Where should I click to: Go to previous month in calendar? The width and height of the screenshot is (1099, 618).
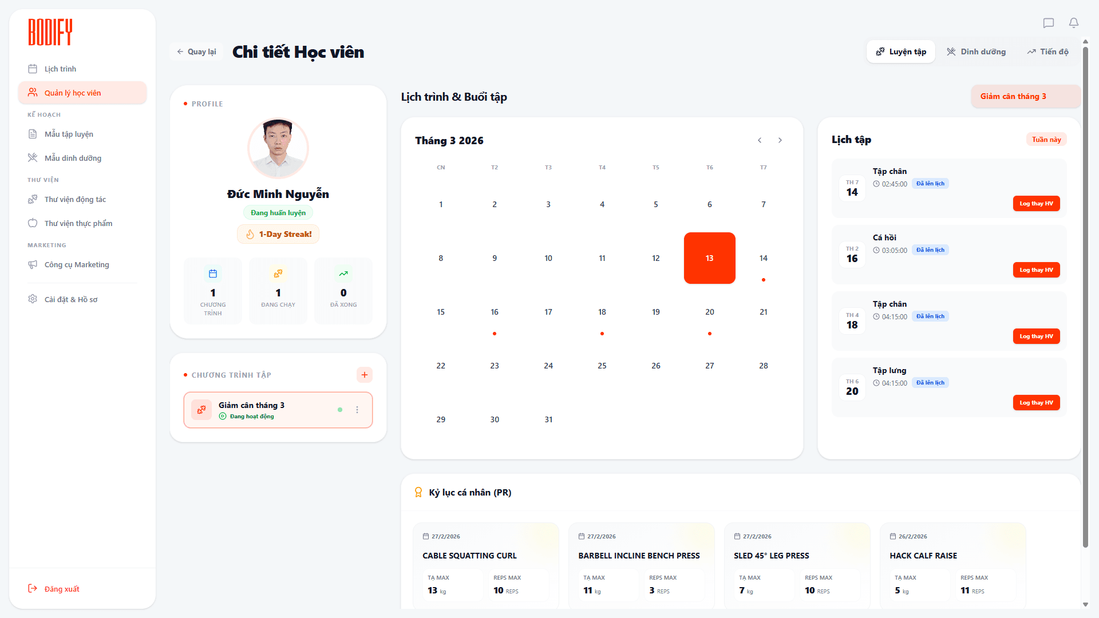760,140
